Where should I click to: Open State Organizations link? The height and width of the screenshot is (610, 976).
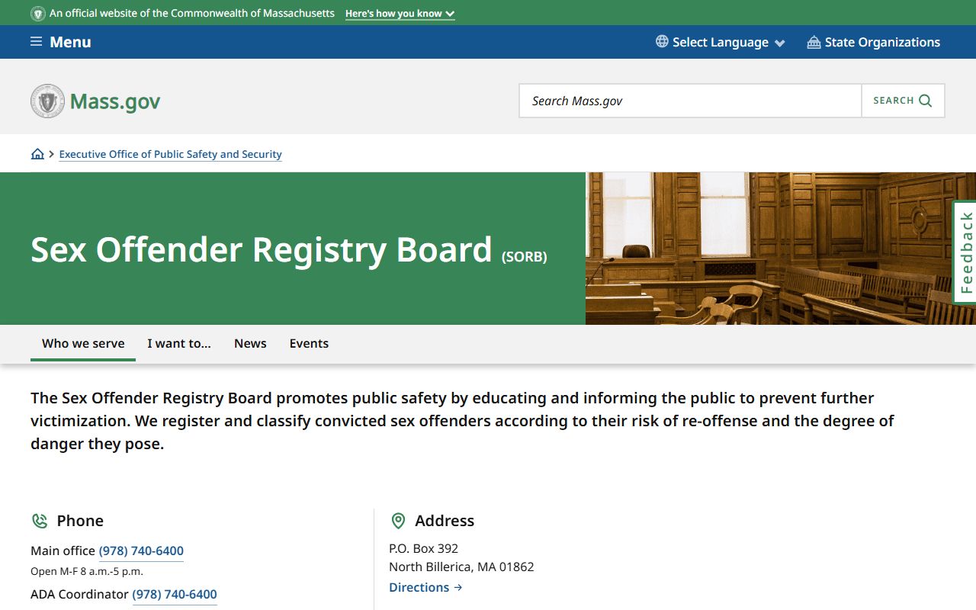874,42
